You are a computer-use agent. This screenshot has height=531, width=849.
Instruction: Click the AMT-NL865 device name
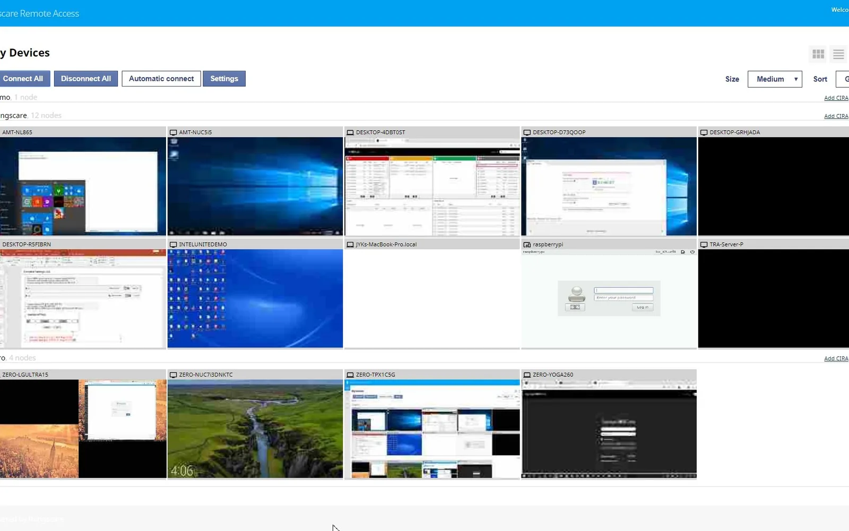[x=17, y=132]
